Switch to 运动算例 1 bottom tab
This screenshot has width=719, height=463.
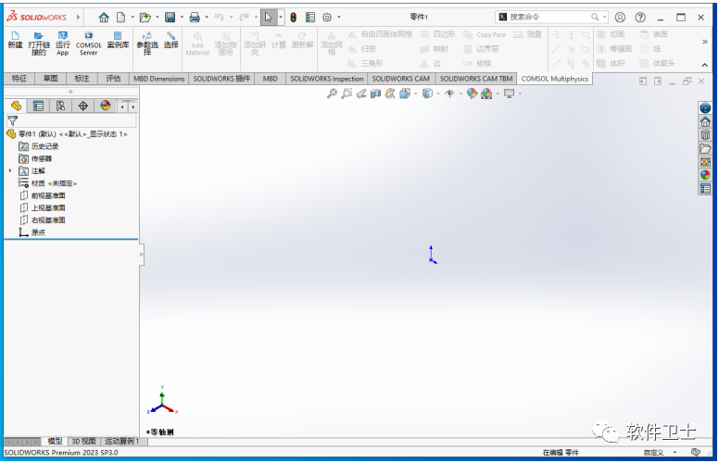tap(122, 441)
